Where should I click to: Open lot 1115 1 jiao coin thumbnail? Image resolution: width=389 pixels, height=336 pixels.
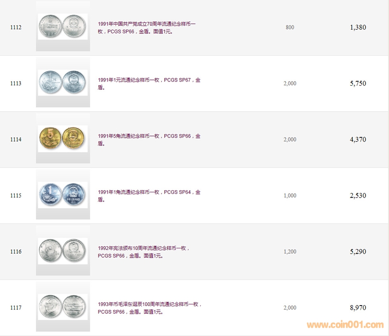(63, 195)
